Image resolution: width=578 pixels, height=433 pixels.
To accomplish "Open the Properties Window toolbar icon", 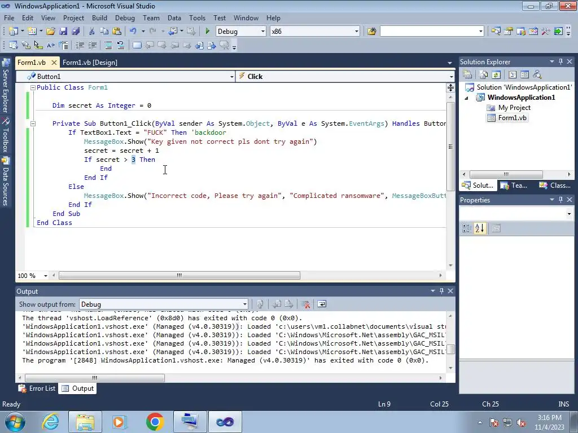I will click(x=509, y=32).
